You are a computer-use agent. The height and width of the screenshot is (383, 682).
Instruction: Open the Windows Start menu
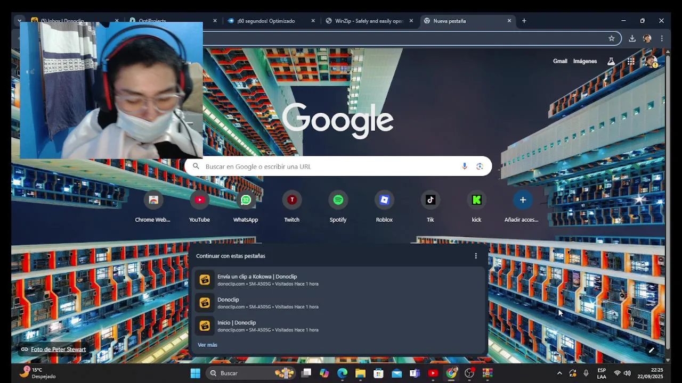click(x=196, y=373)
